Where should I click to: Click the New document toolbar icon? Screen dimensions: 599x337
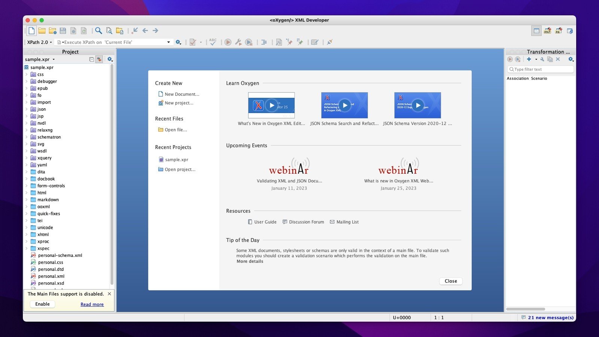click(x=32, y=31)
